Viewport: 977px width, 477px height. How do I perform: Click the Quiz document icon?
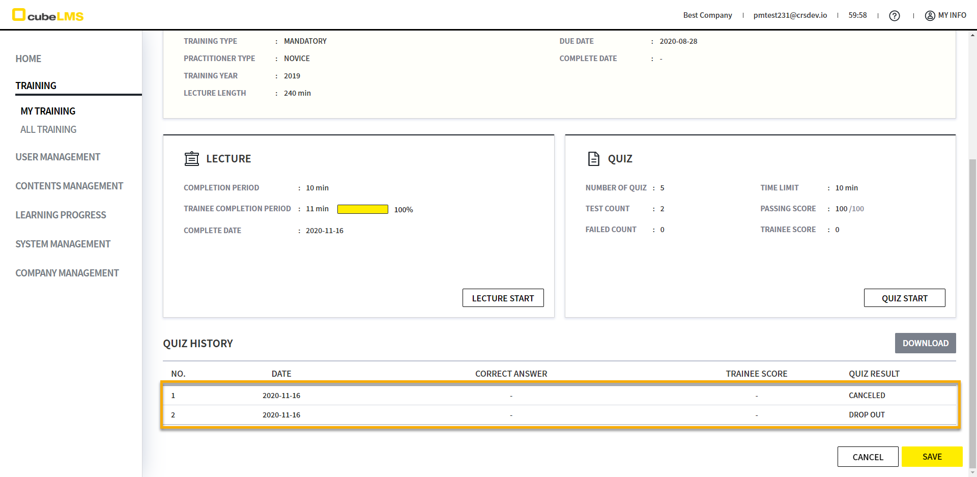coord(593,159)
